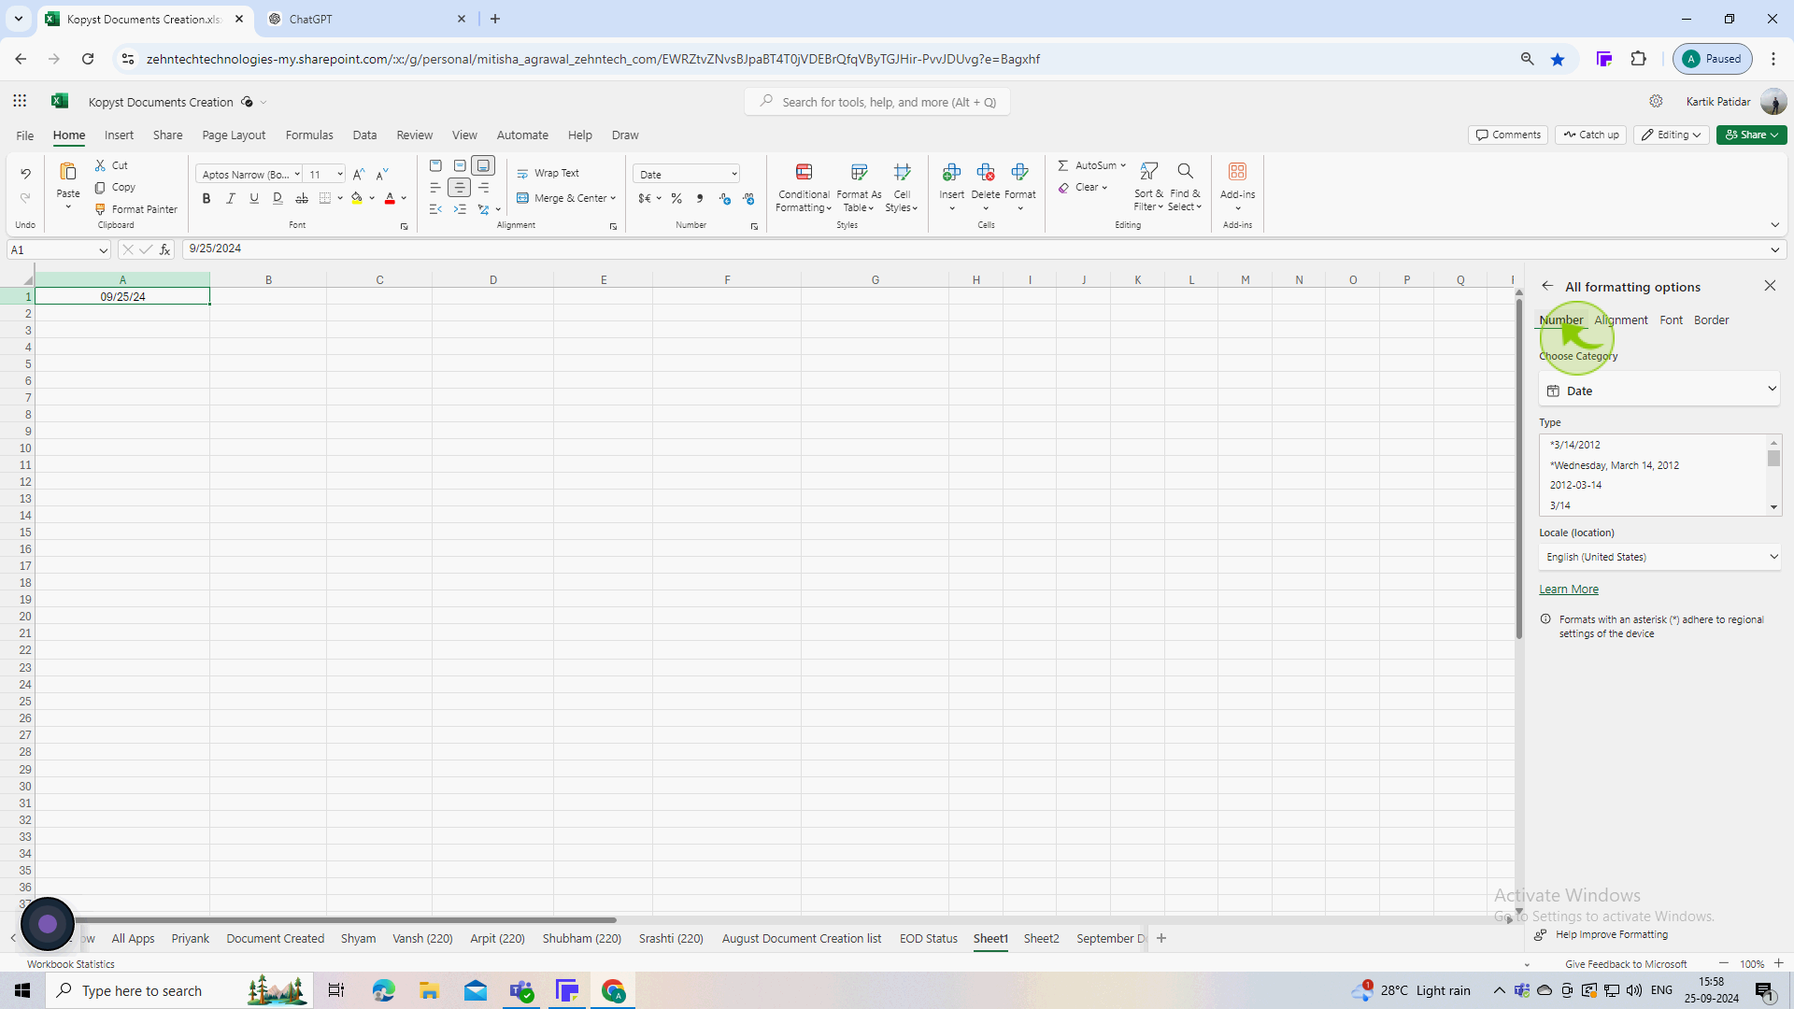Viewport: 1794px width, 1009px height.
Task: Click the increase decimal places icon
Action: 724,198
